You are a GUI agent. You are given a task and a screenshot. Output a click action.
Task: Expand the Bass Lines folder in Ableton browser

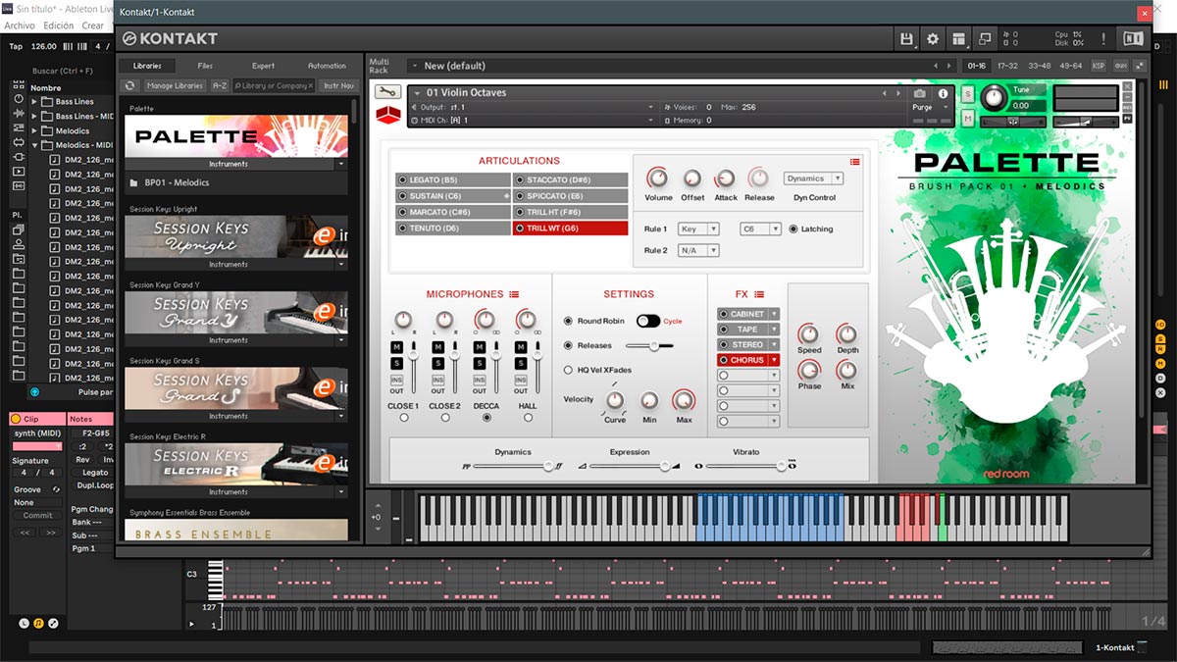click(x=34, y=102)
